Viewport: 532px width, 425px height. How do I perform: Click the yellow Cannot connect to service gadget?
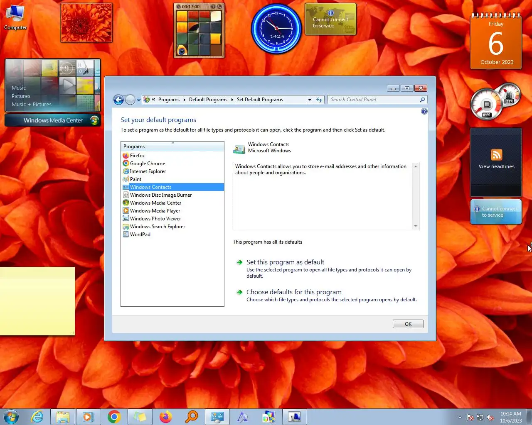[330, 20]
